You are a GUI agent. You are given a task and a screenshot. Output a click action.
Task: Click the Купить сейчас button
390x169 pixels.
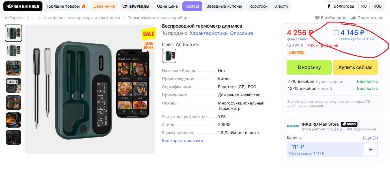(355, 67)
